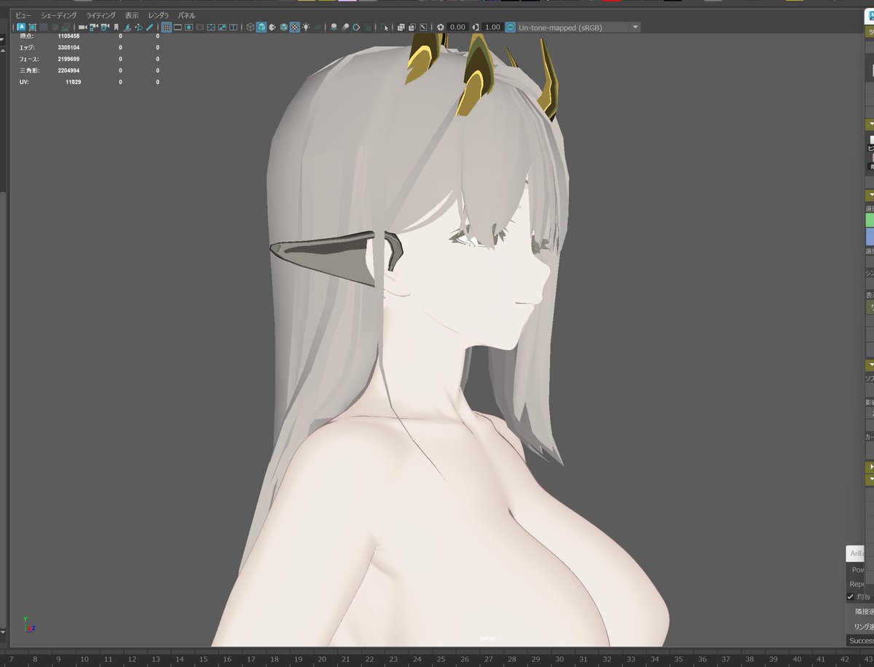Image resolution: width=874 pixels, height=667 pixels.
Task: Click the Exposure reset icon
Action: pos(441,27)
